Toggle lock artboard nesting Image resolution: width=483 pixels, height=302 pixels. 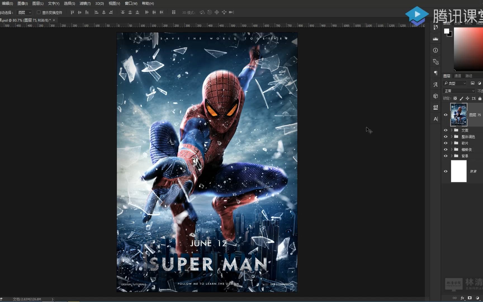click(473, 98)
